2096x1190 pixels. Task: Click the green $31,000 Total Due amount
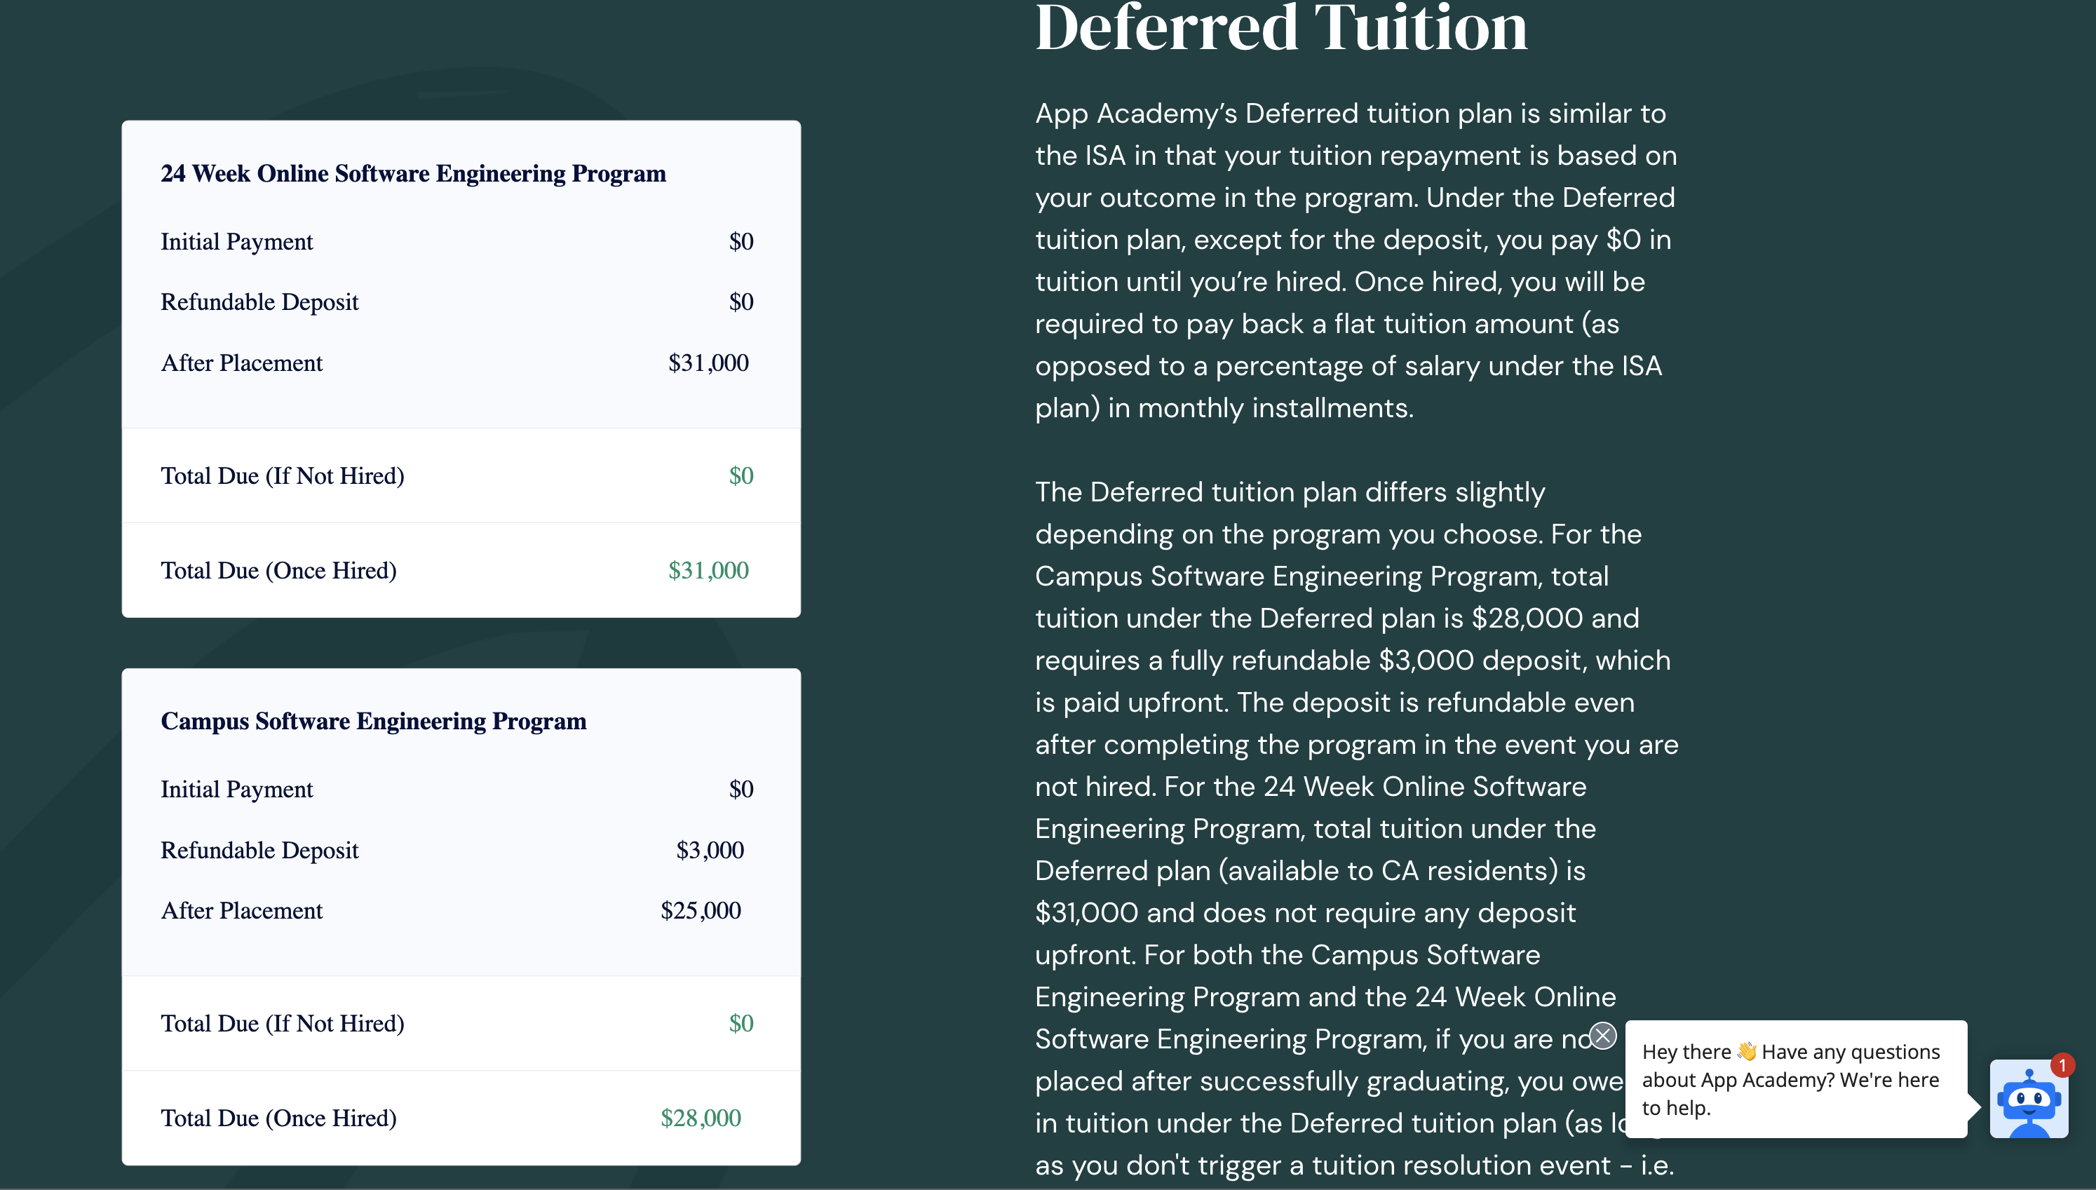(x=708, y=571)
